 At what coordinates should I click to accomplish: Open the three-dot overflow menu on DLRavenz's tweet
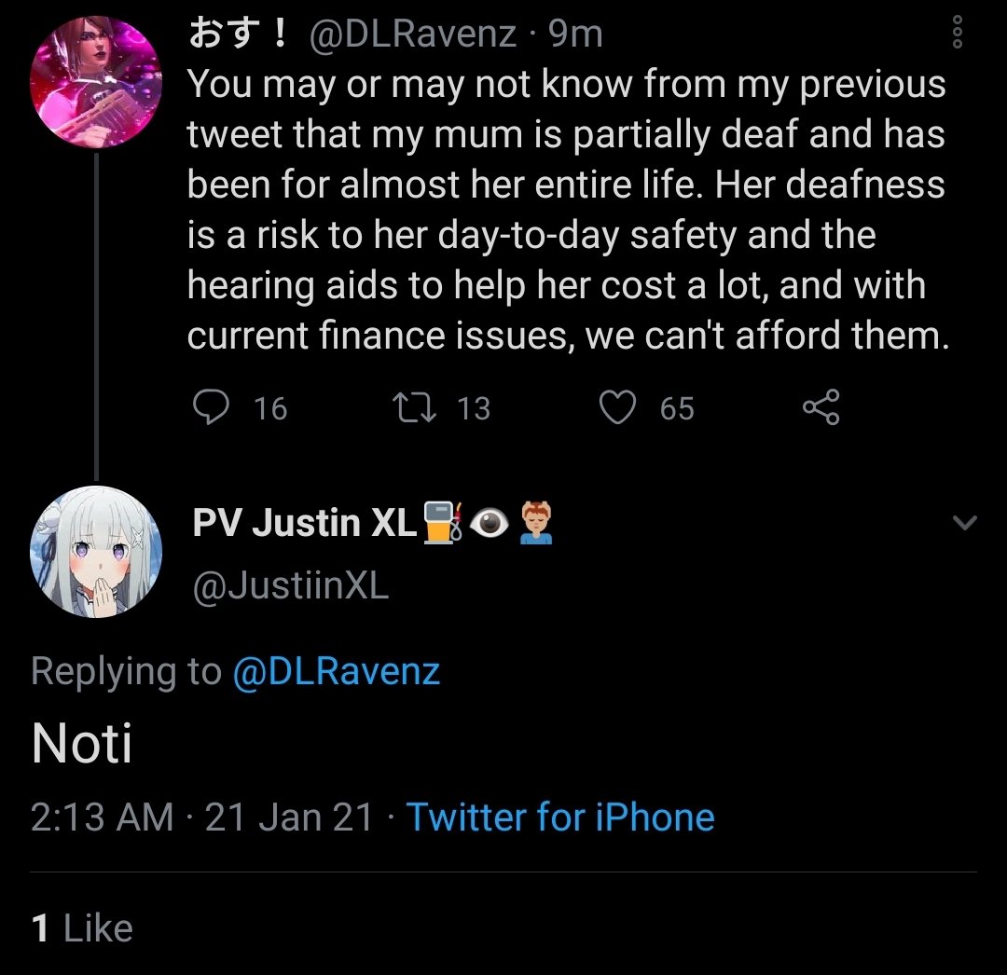(956, 34)
